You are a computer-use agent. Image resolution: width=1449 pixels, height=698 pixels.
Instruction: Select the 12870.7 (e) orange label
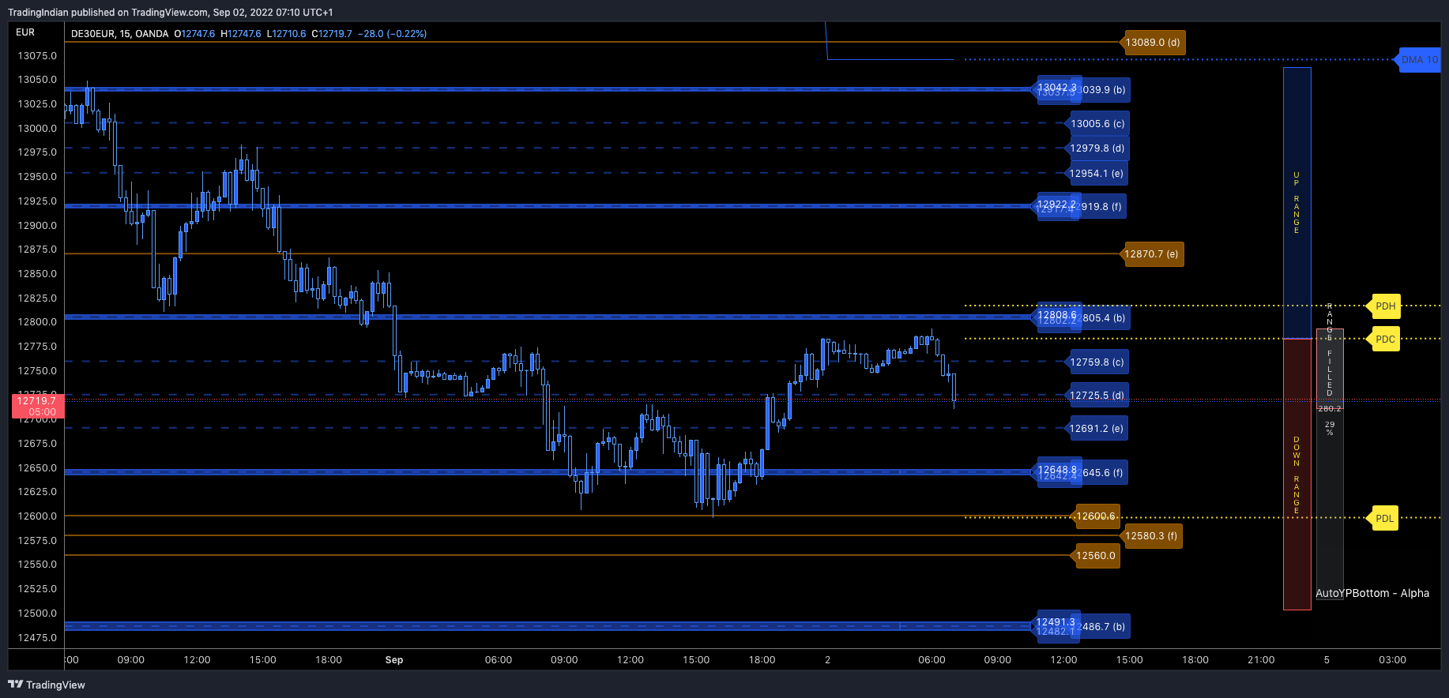click(1151, 254)
